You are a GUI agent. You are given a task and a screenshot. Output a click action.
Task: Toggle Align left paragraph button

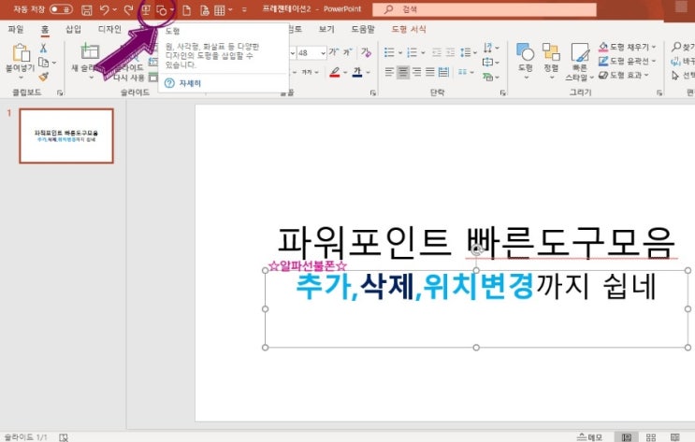(x=389, y=72)
